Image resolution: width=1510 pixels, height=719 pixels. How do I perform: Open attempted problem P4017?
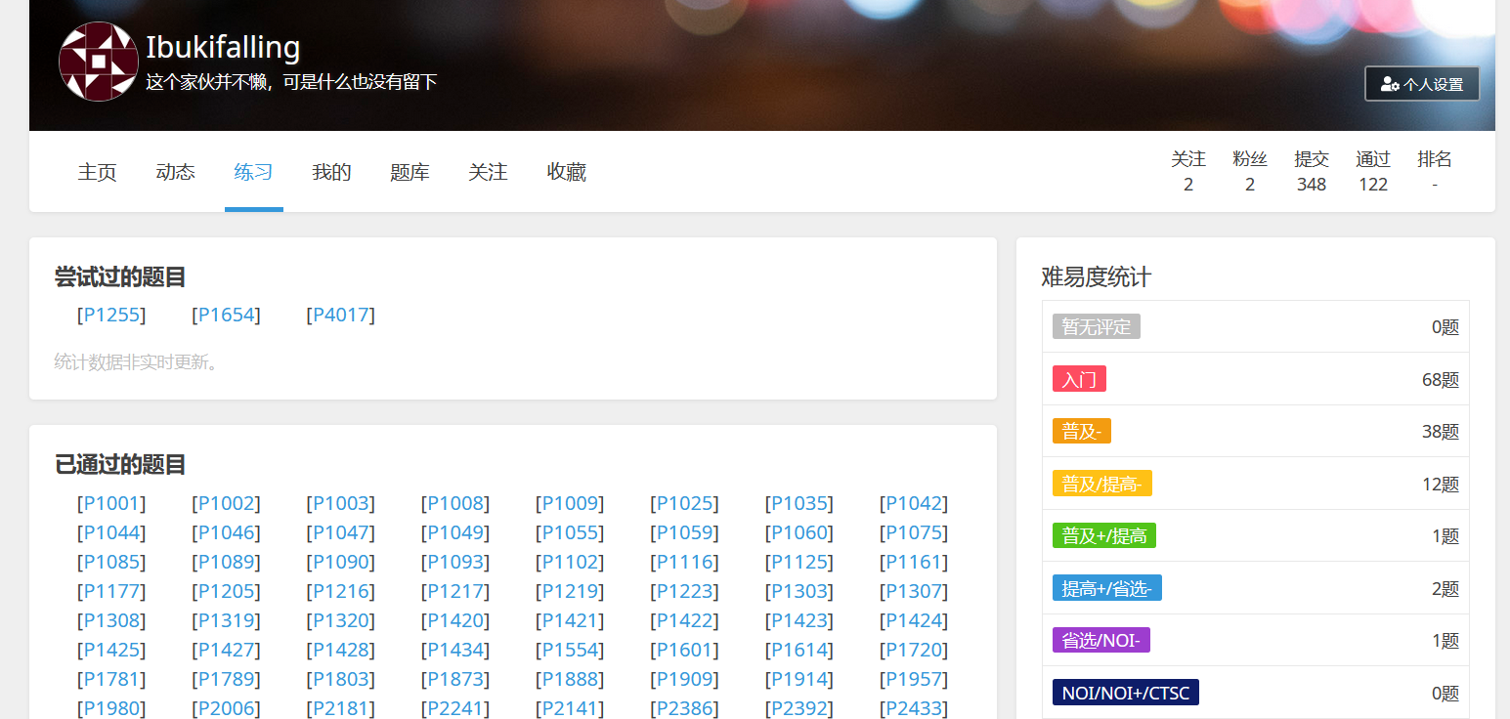click(x=340, y=315)
